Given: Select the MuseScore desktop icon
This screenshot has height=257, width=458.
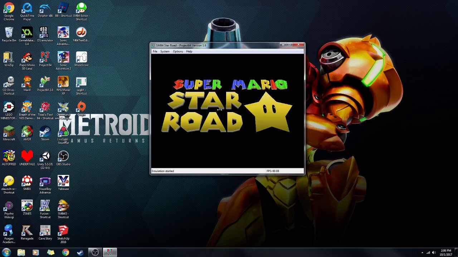Looking at the screenshot, I should pos(81,59).
